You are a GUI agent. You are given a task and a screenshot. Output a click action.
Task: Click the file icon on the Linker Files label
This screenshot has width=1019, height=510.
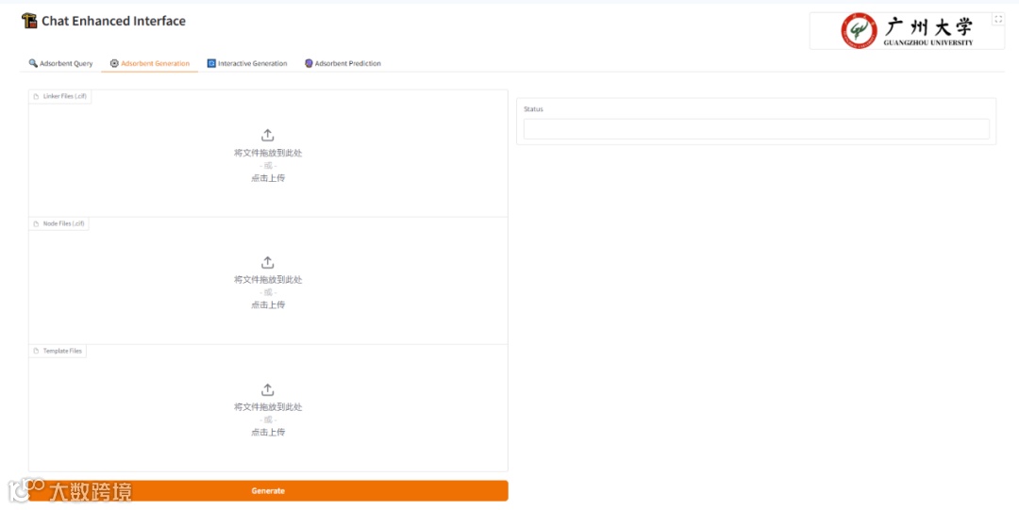coord(37,96)
